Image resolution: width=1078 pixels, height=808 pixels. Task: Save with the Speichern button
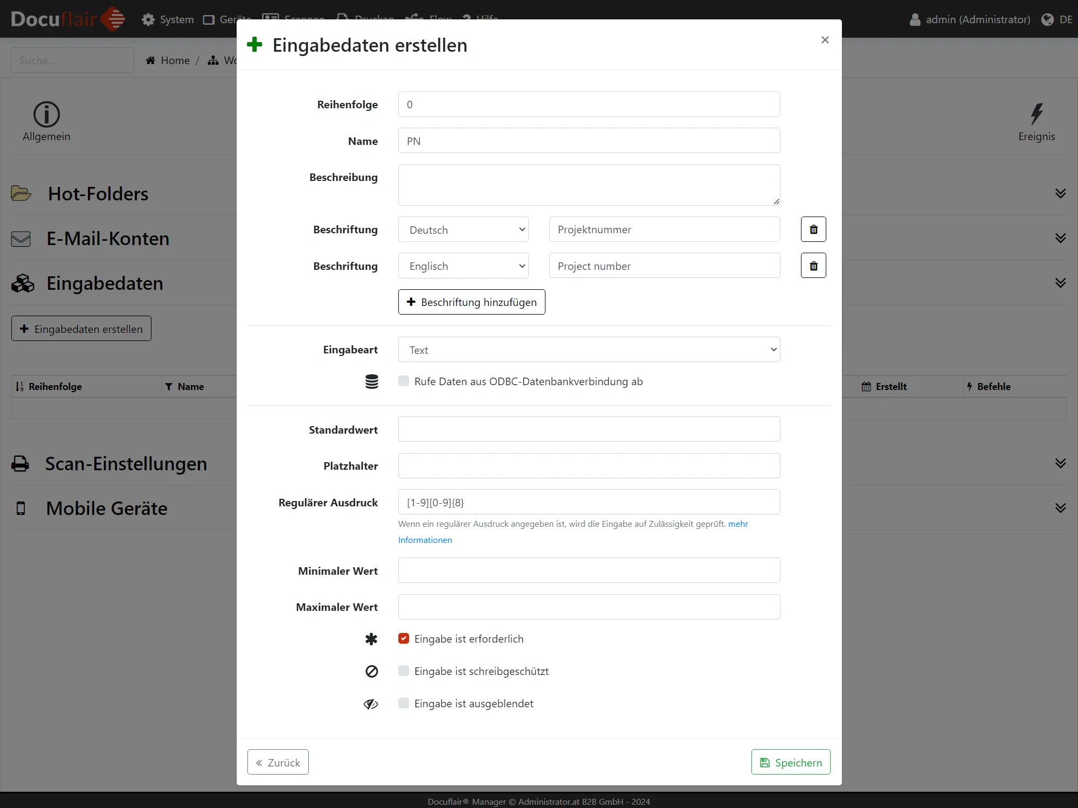(790, 762)
